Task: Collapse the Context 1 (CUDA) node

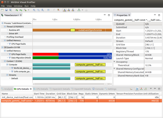Action: coord(5,61)
